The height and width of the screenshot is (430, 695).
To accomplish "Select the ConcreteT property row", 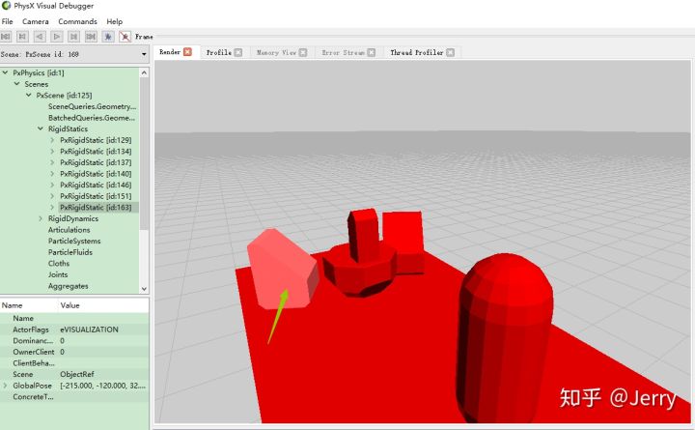I will pos(74,397).
